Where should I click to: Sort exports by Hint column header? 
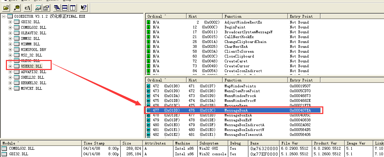[x=204, y=80]
